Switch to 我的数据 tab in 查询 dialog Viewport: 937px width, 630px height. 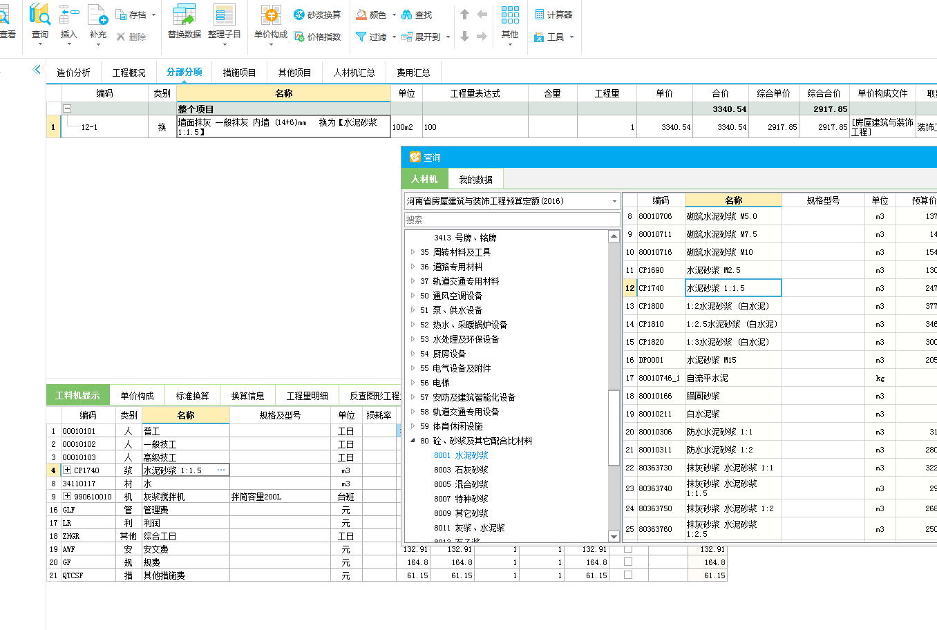click(476, 180)
